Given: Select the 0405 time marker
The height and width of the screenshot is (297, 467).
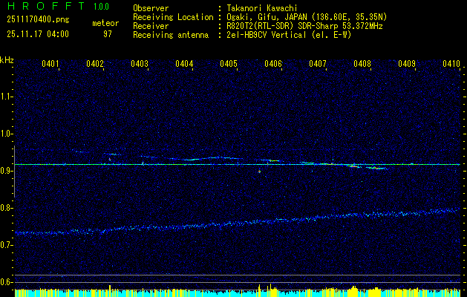Looking at the screenshot, I should click(x=229, y=65).
